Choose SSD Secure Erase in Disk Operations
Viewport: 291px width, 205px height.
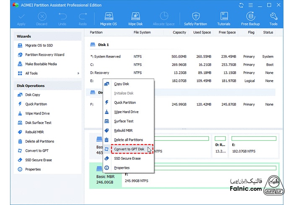pyautogui.click(x=39, y=160)
